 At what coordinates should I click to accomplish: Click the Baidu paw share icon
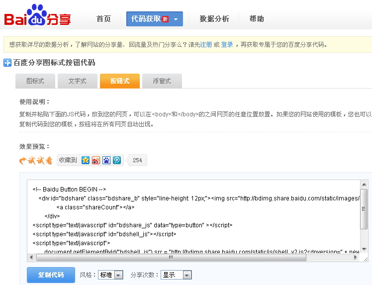click(x=106, y=160)
